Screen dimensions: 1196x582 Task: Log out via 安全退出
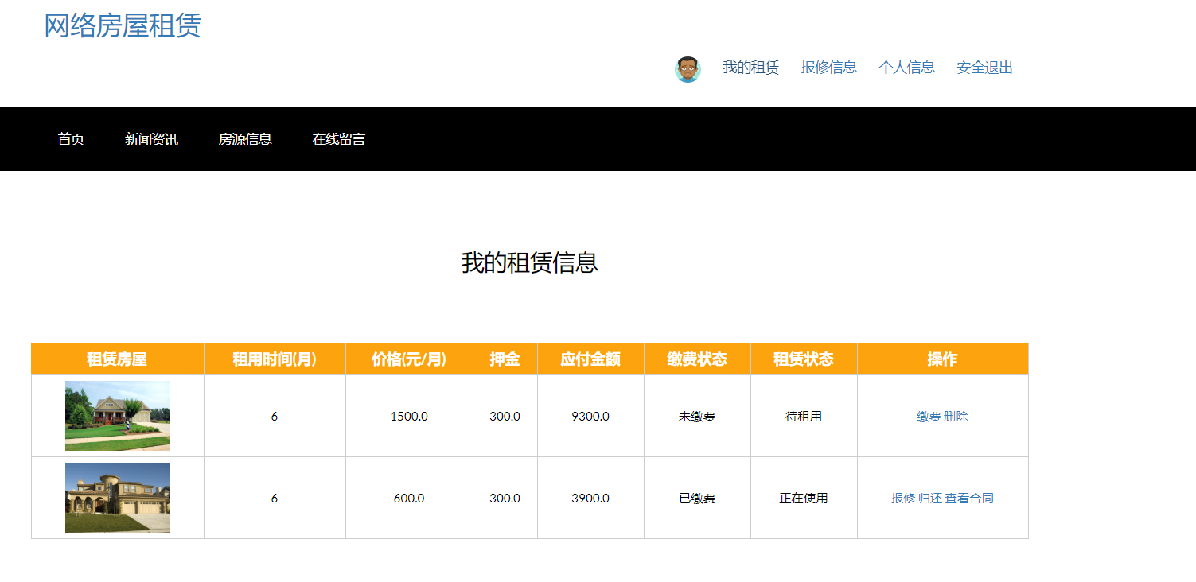click(984, 68)
